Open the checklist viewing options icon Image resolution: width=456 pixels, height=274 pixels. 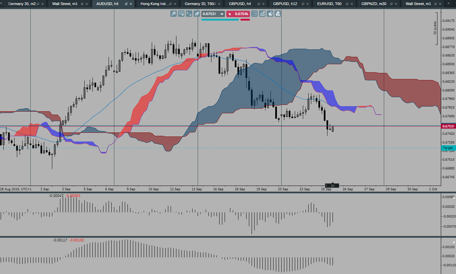click(254, 14)
